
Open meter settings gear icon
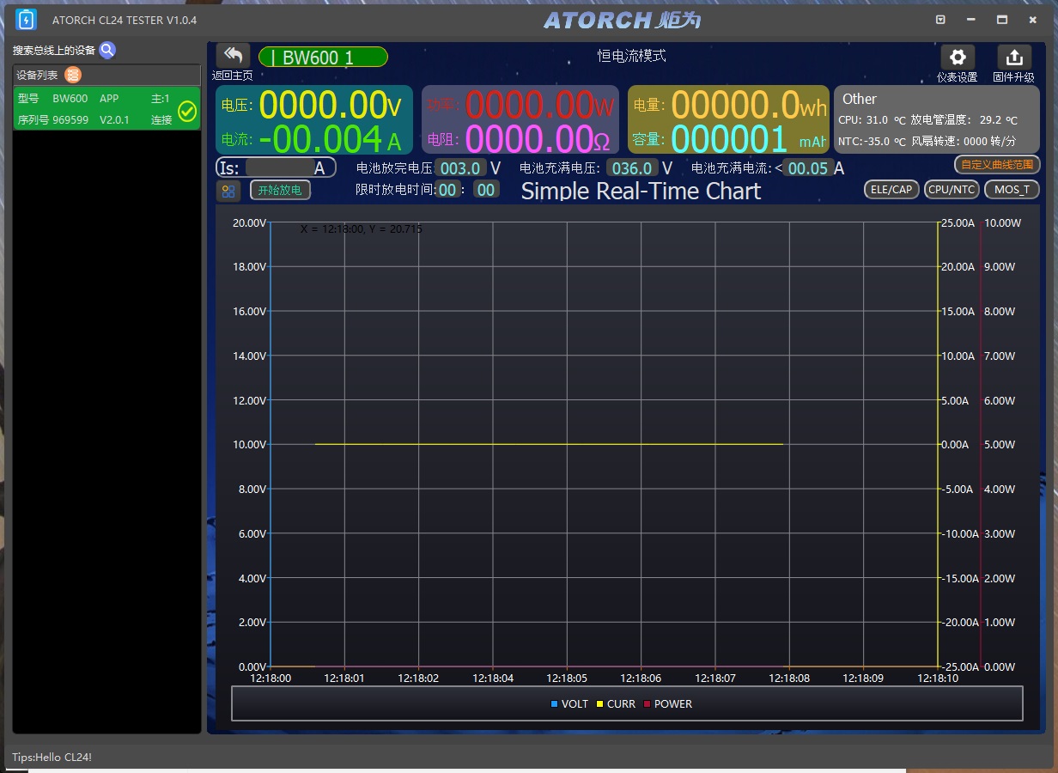958,58
